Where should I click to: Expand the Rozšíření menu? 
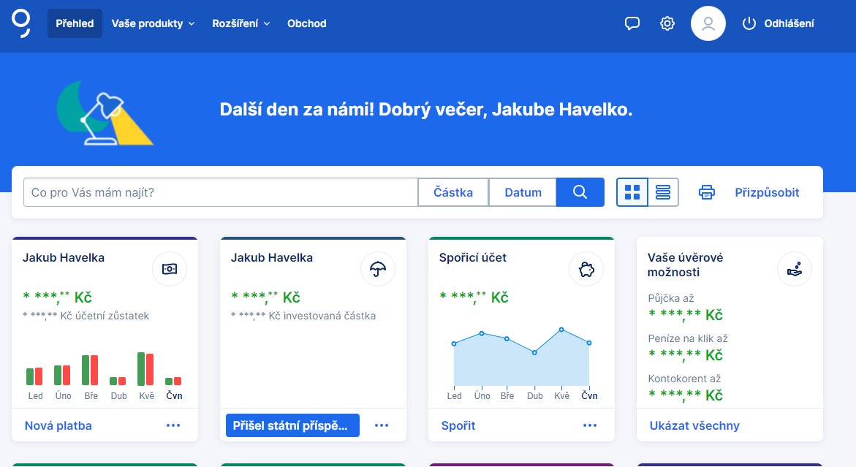click(x=241, y=23)
